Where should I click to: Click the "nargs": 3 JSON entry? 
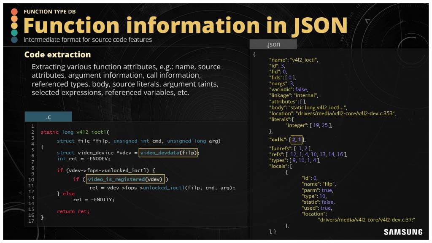[x=281, y=84]
